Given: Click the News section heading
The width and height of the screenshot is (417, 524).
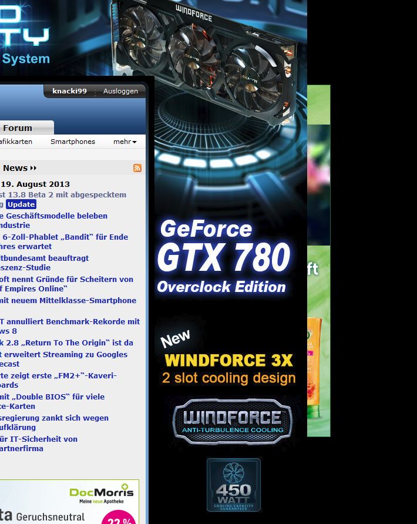Looking at the screenshot, I should tap(15, 168).
